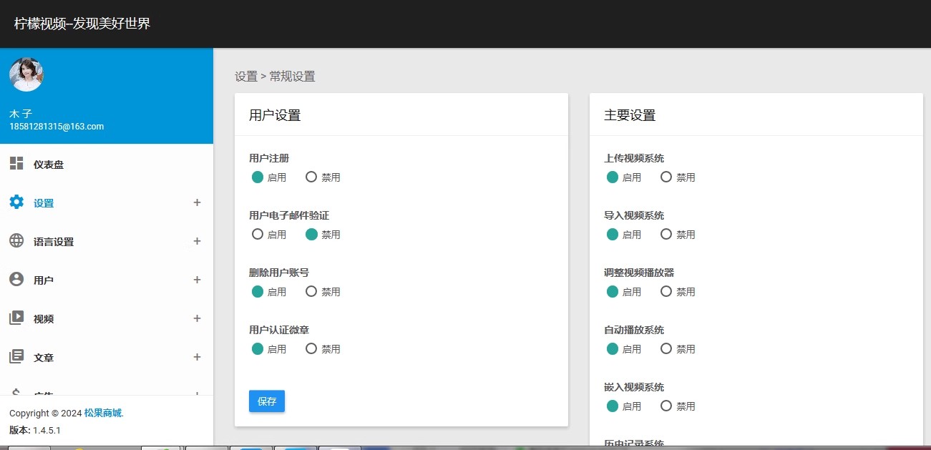Click the video library icon
Viewport: 931px width, 450px height.
click(x=16, y=318)
